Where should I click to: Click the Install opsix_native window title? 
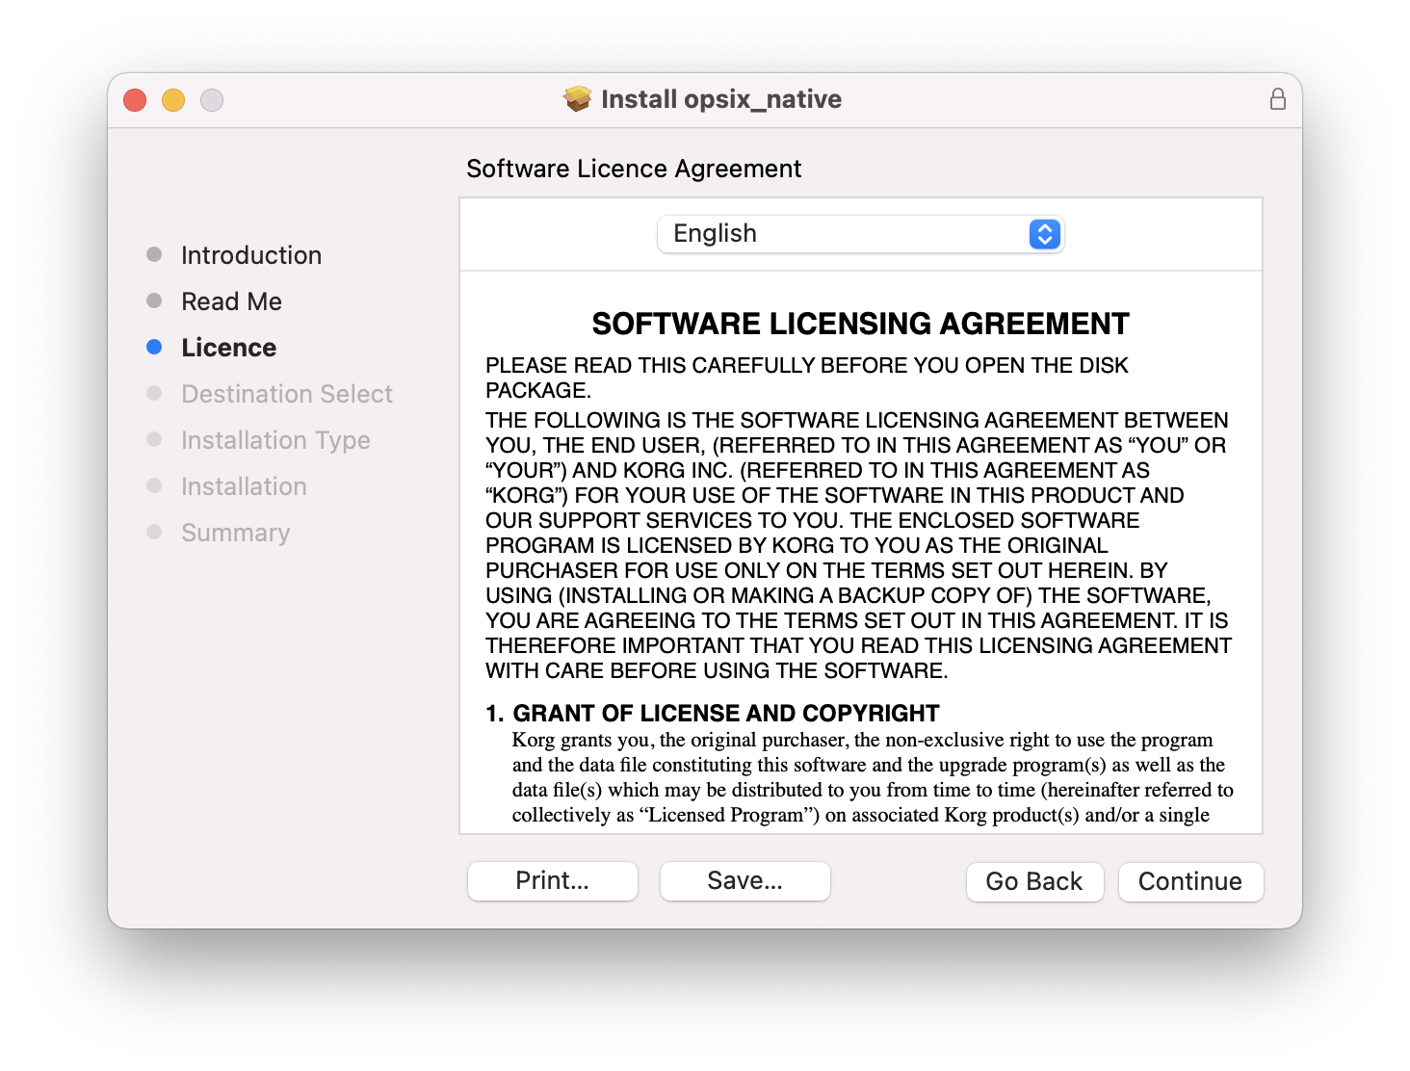tap(721, 99)
